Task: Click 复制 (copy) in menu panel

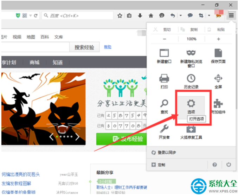Action: tap(194, 30)
